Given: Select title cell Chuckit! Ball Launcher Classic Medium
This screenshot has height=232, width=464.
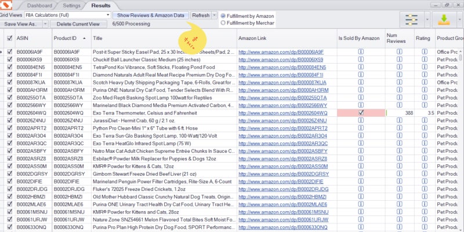Looking at the screenshot, I should click(x=164, y=60).
